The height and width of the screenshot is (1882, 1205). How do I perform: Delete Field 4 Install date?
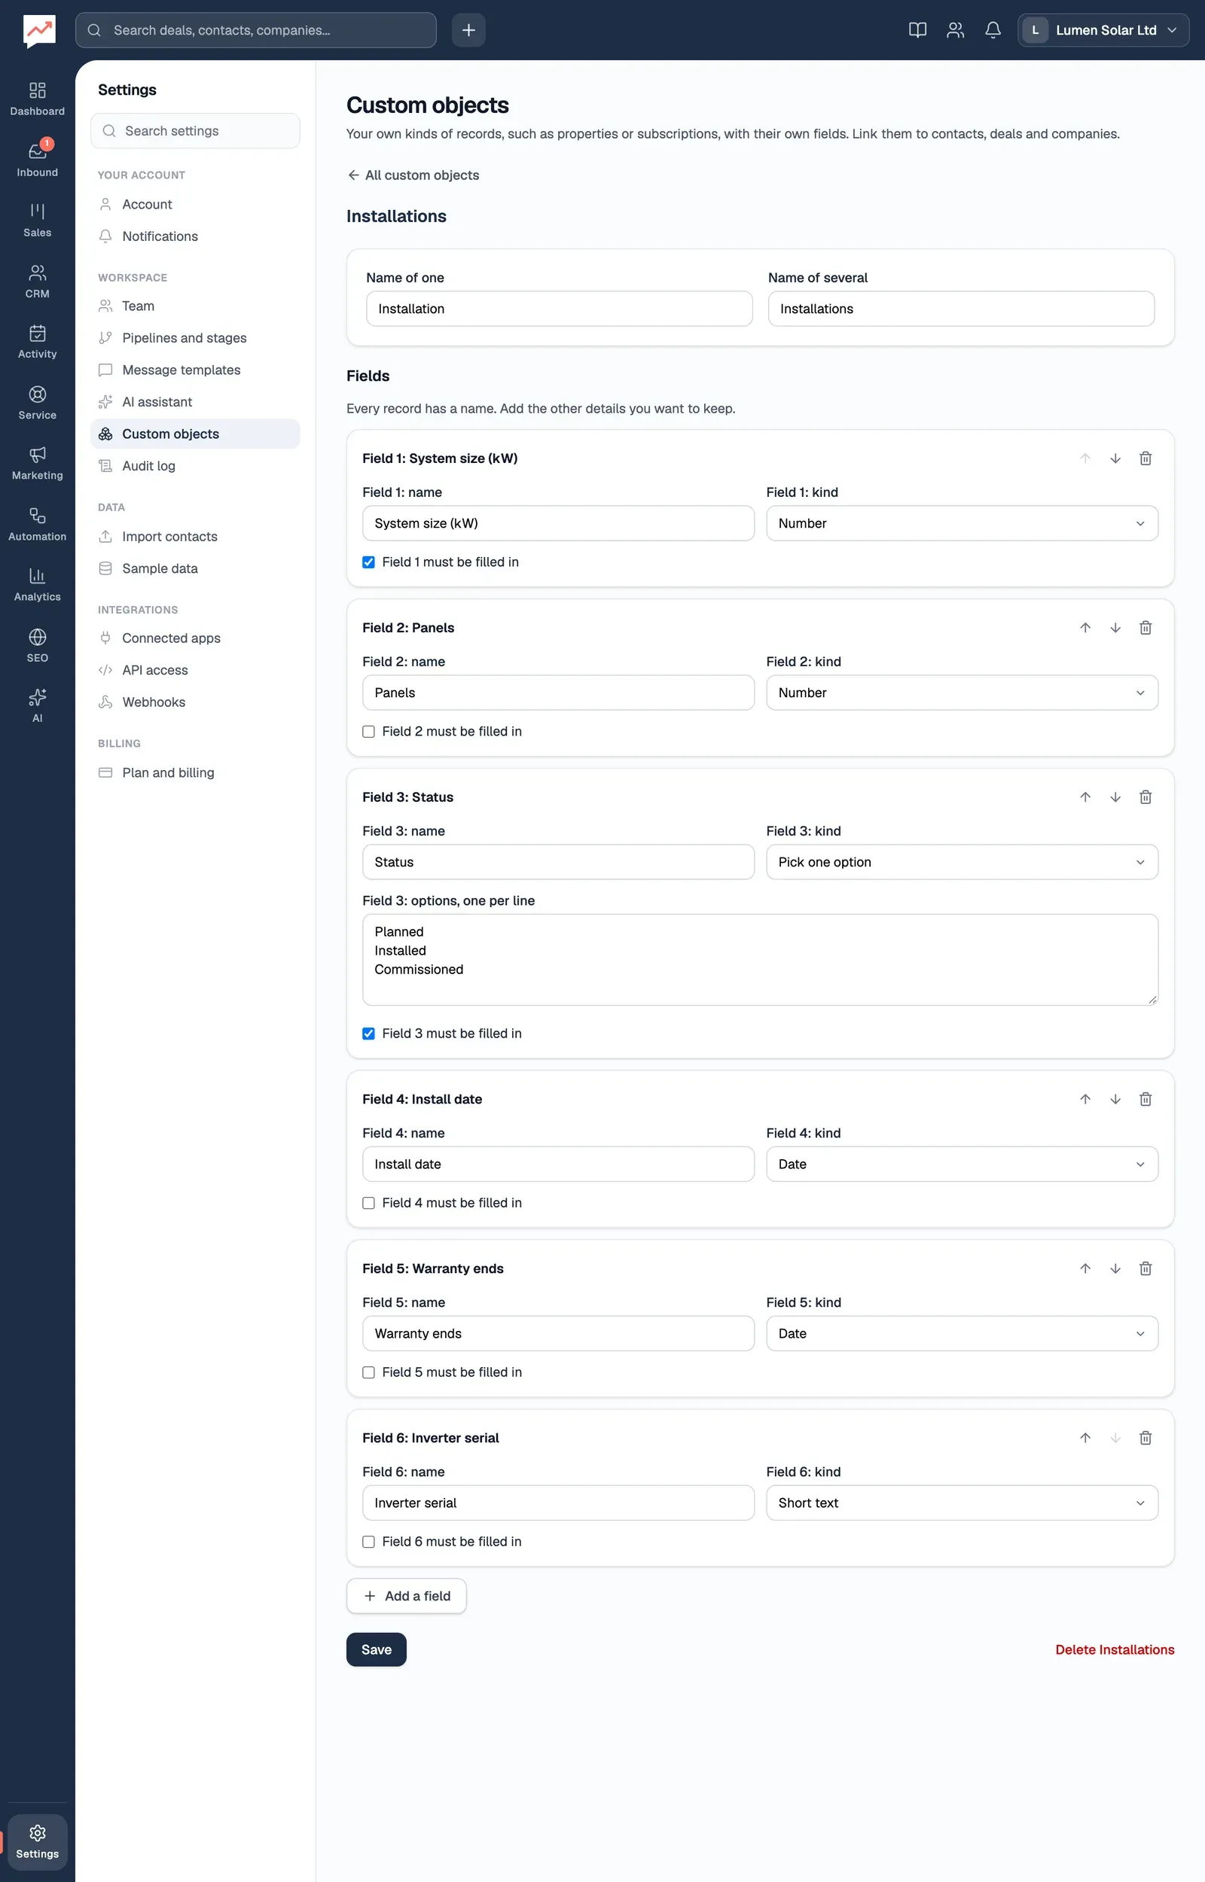[x=1145, y=1098]
